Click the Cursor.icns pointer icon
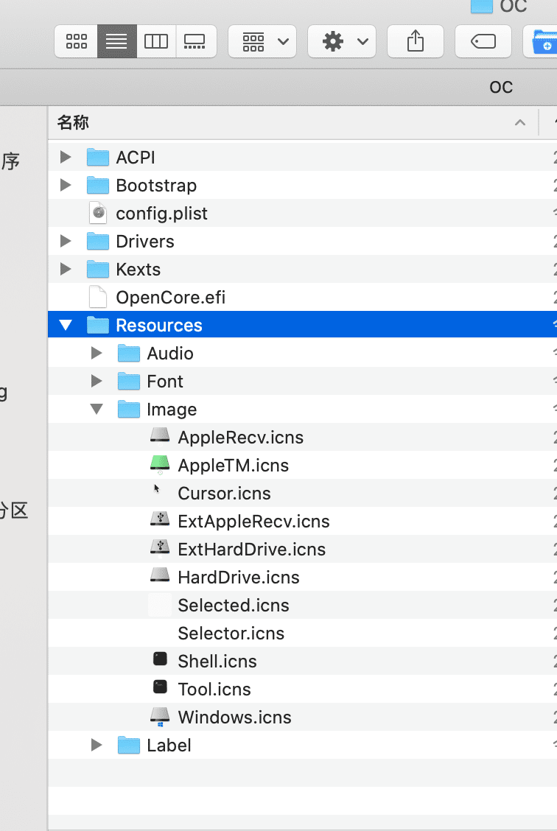This screenshot has width=557, height=831. click(157, 488)
